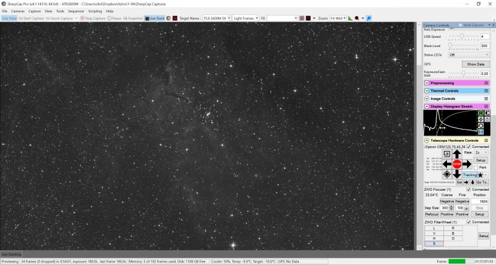Click the GPS Show Data button
This screenshot has width=496, height=265.
pos(476,64)
